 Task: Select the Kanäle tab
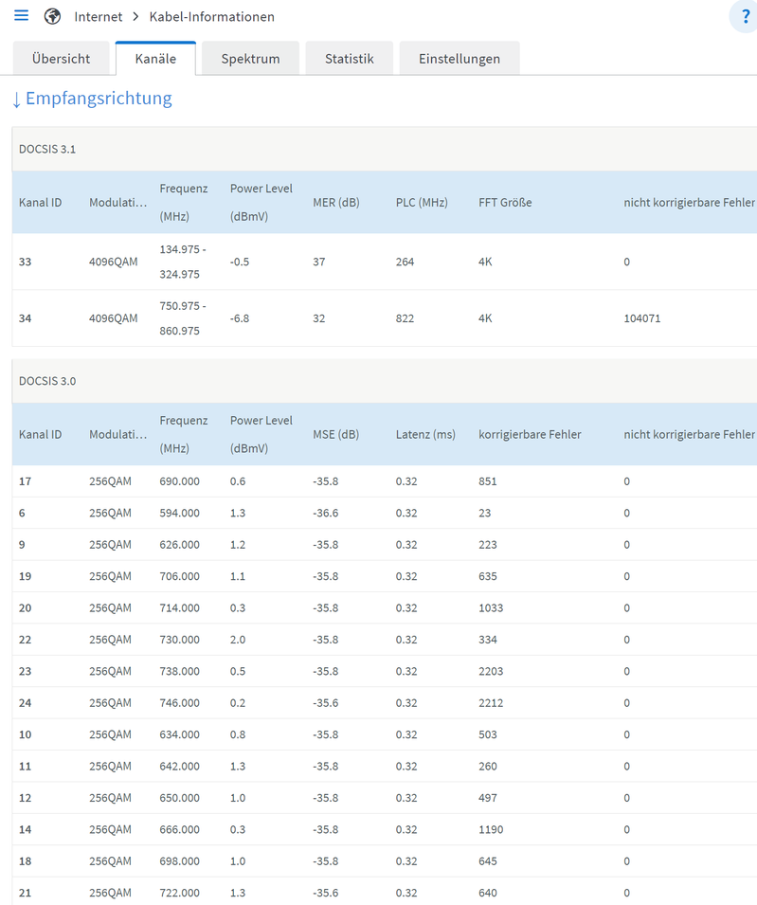pos(155,59)
